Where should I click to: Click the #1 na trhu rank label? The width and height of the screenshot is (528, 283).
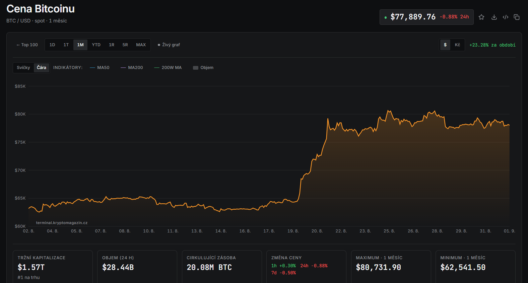(x=28, y=278)
